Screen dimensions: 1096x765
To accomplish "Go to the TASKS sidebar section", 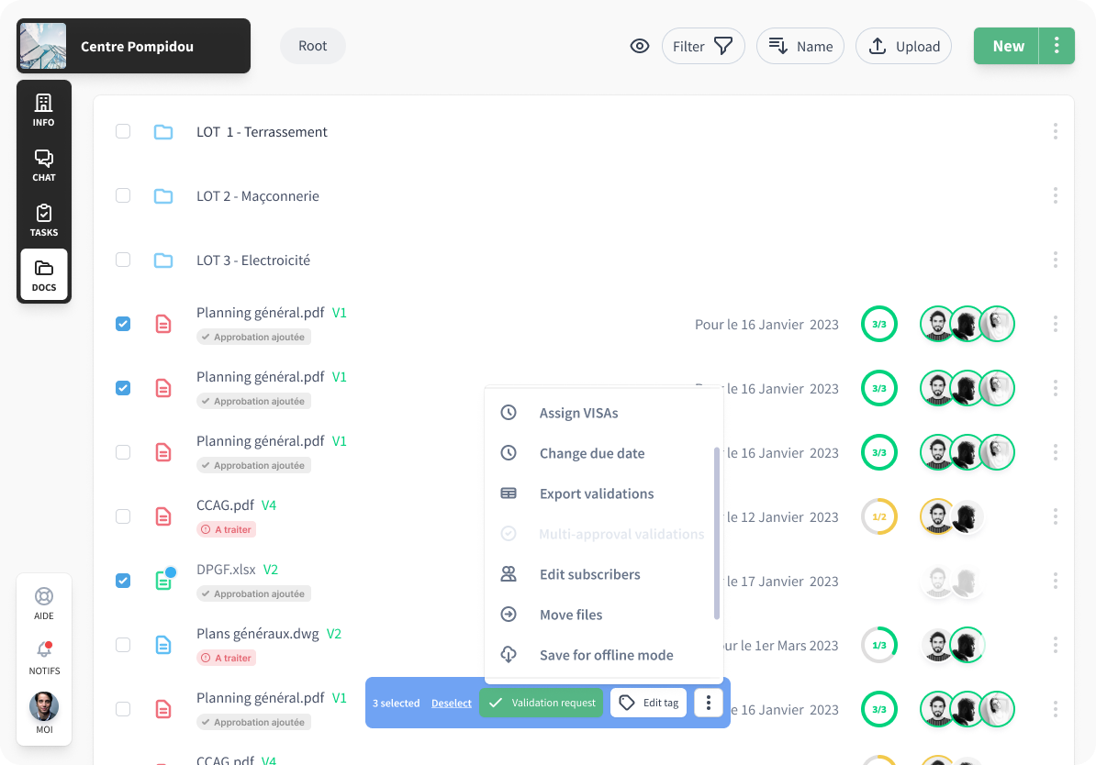I will [43, 219].
